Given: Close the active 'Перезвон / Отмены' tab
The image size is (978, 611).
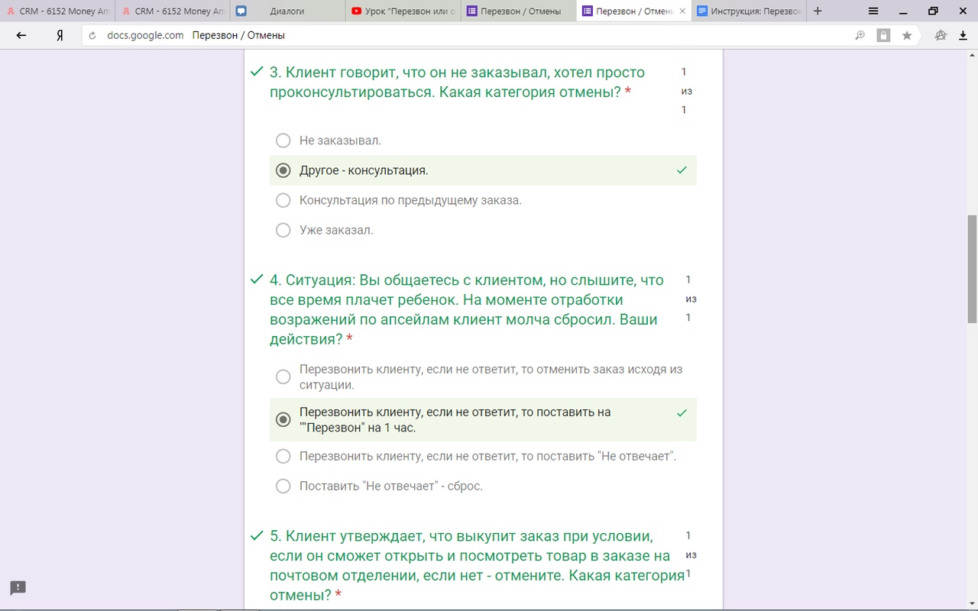Looking at the screenshot, I should point(681,11).
